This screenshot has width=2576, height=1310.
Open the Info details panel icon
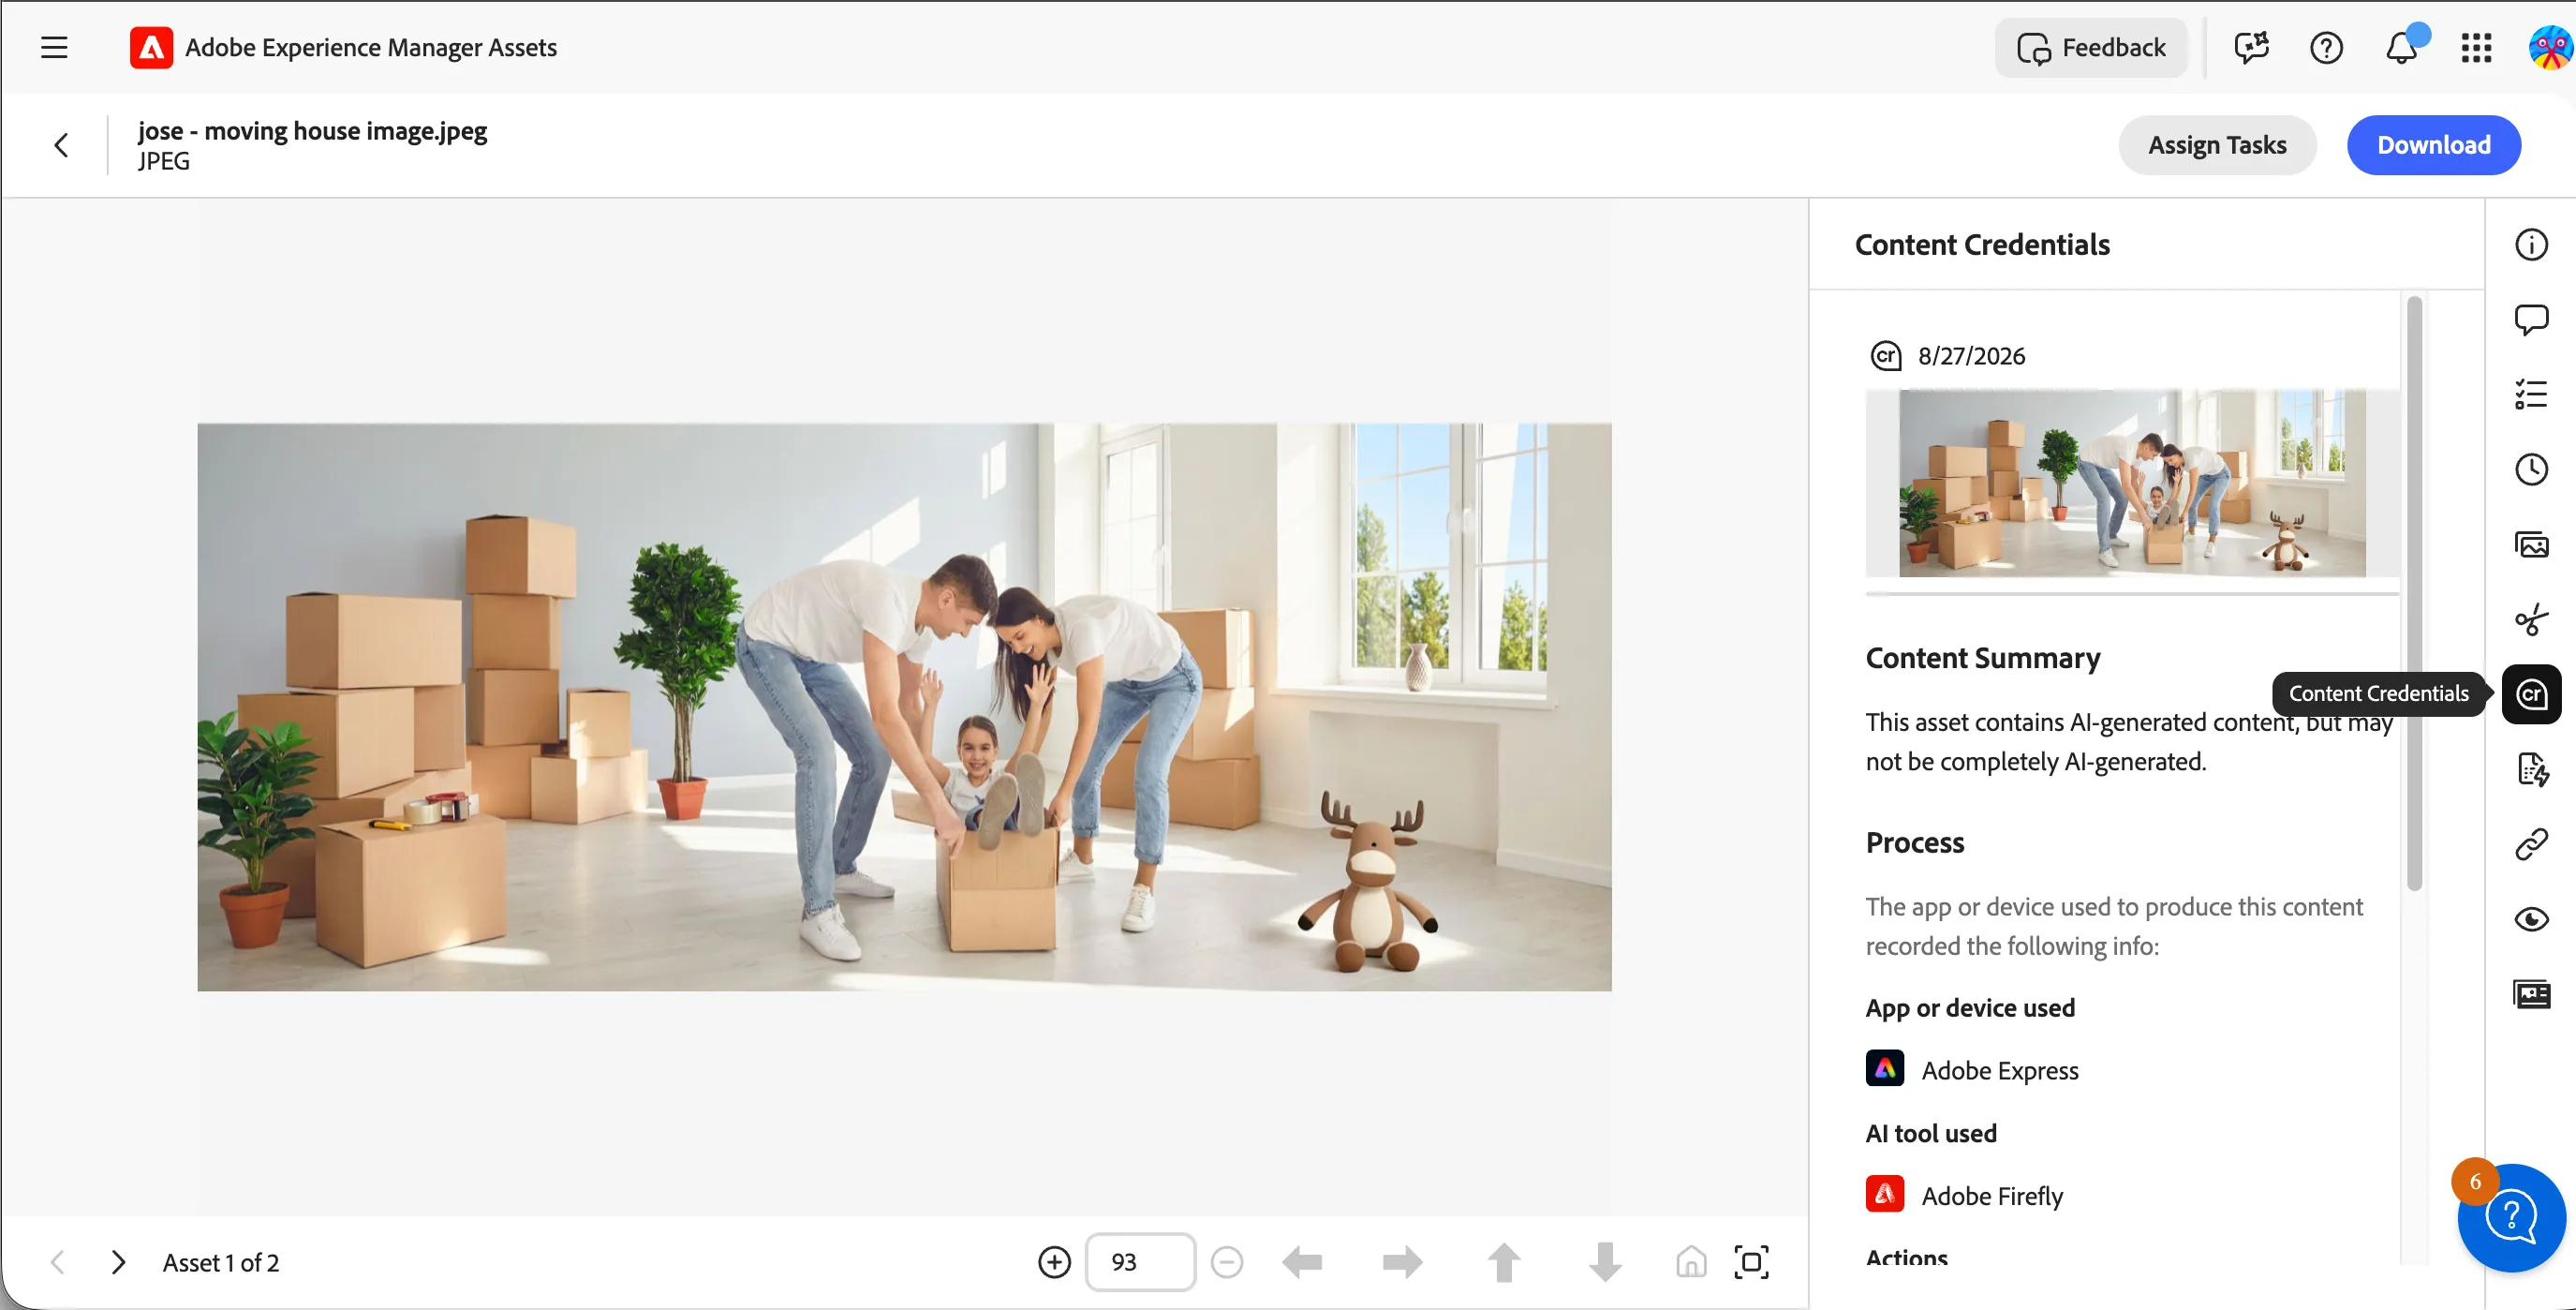click(x=2531, y=245)
